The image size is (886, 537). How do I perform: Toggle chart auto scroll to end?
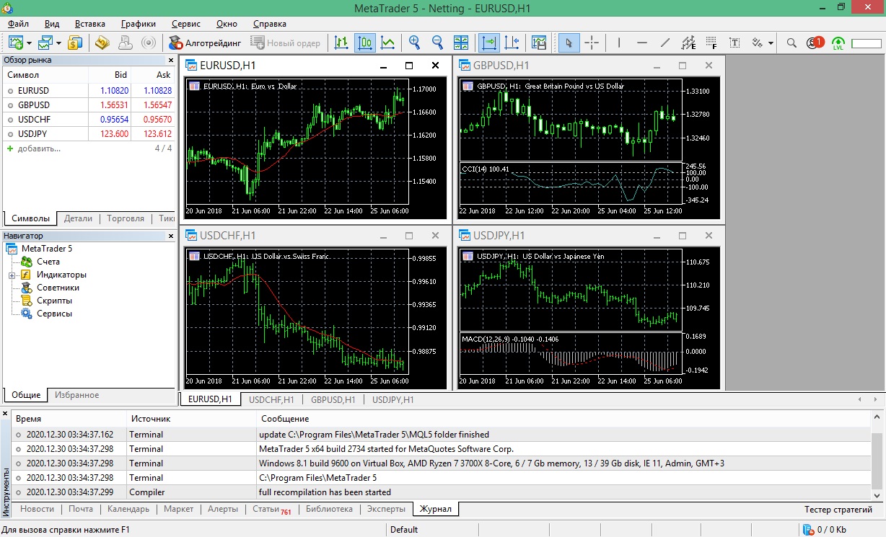coord(489,43)
